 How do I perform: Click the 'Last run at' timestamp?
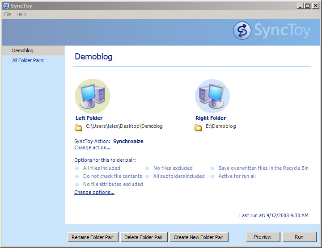274,215
